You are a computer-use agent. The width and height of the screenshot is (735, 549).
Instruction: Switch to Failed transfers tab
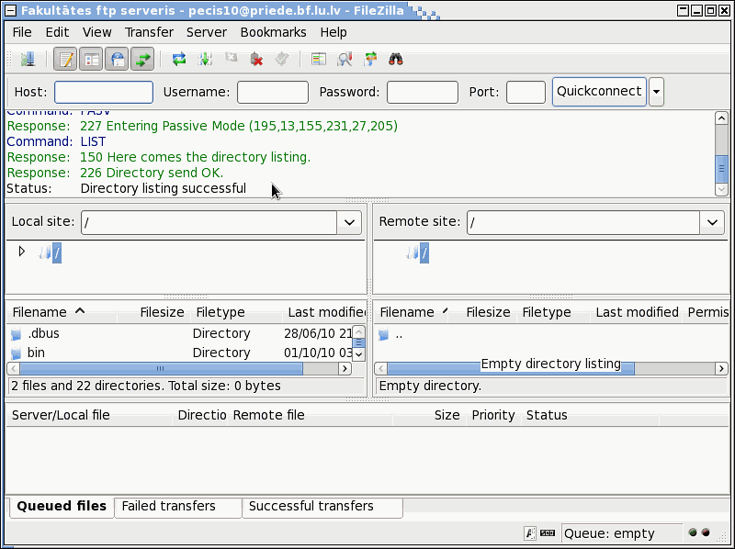coord(178,507)
